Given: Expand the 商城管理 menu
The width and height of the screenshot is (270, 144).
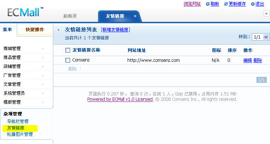Looking at the screenshot, I should pos(24,49).
